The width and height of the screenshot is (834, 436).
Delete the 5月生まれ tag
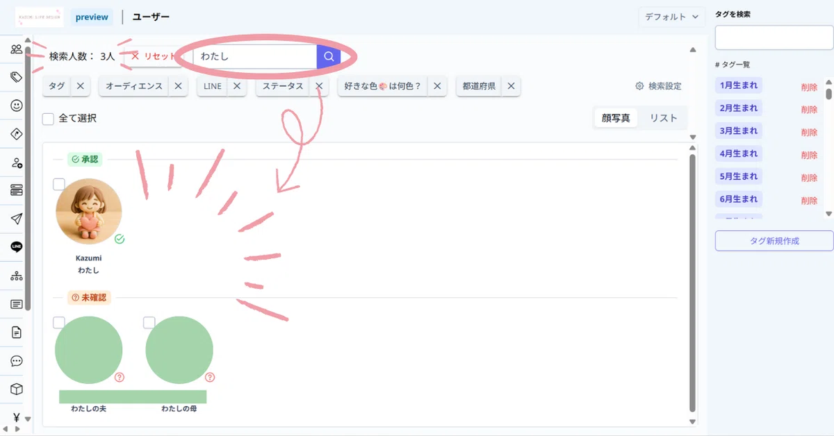tap(809, 178)
